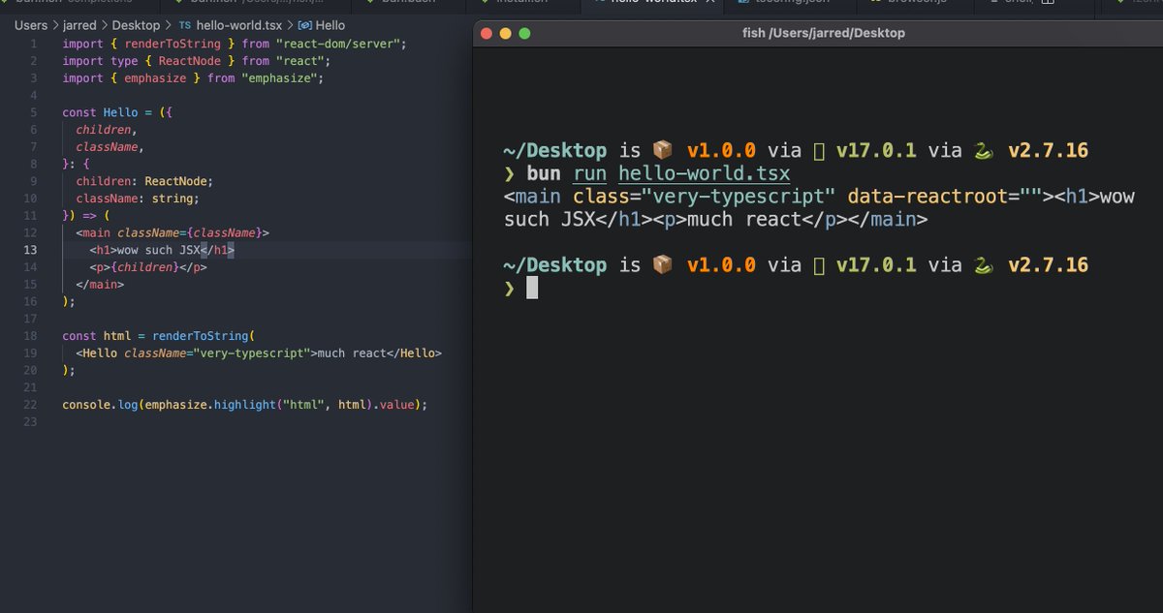Screen dimensions: 1163x613
Task: Click 'much react' text in editor line 19
Action: pyautogui.click(x=352, y=353)
